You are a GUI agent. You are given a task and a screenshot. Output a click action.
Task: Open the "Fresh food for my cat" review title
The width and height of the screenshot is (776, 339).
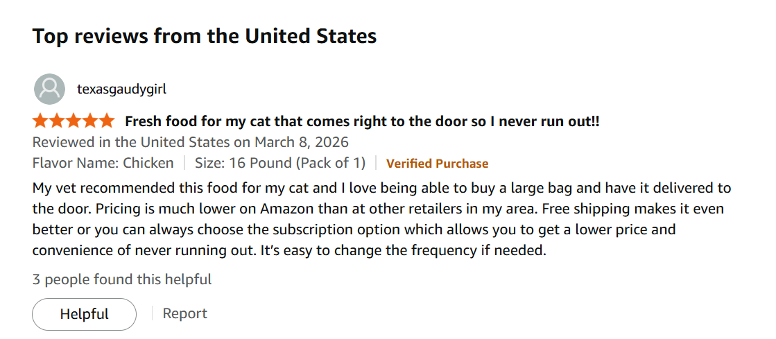pos(362,121)
